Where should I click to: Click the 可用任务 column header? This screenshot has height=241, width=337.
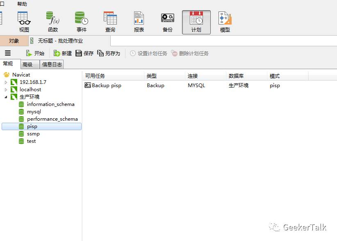tap(113, 76)
